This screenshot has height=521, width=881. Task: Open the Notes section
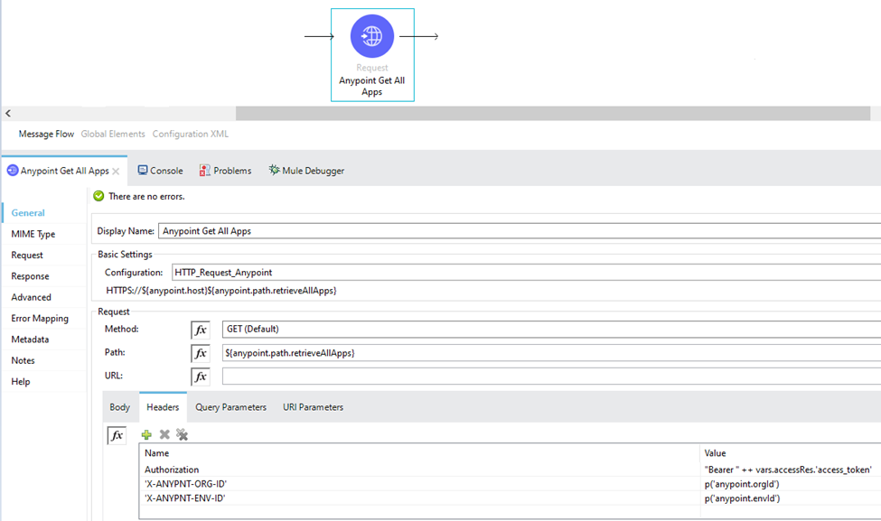pyautogui.click(x=23, y=360)
